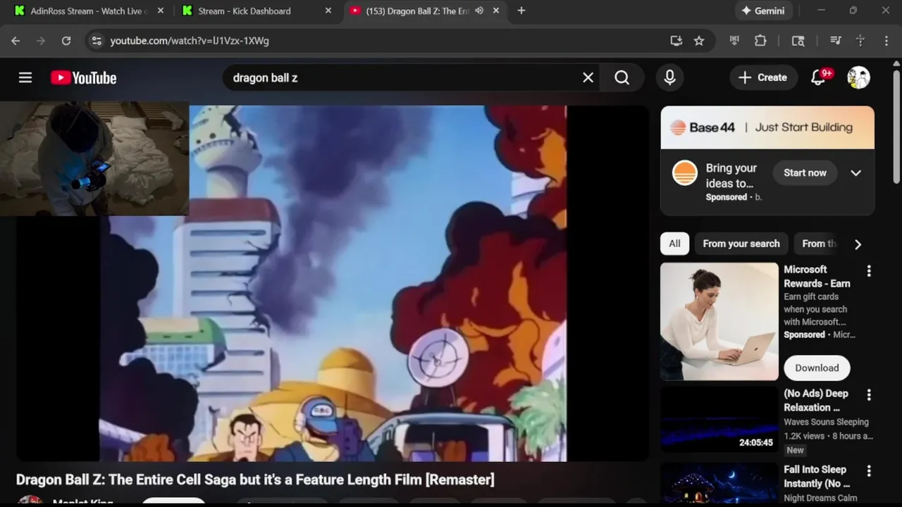
Task: Open the downloader extension icon beside Extensions
Action: click(x=734, y=41)
